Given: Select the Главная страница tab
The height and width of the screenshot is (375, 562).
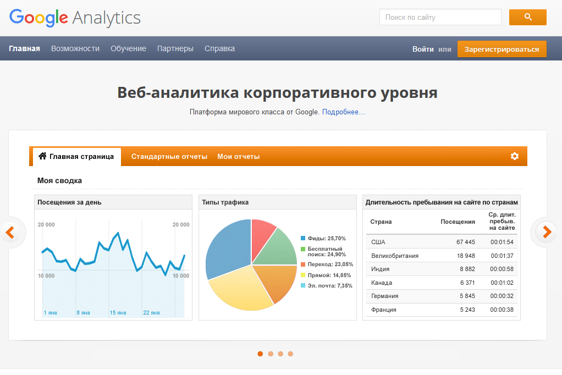Looking at the screenshot, I should [x=77, y=157].
